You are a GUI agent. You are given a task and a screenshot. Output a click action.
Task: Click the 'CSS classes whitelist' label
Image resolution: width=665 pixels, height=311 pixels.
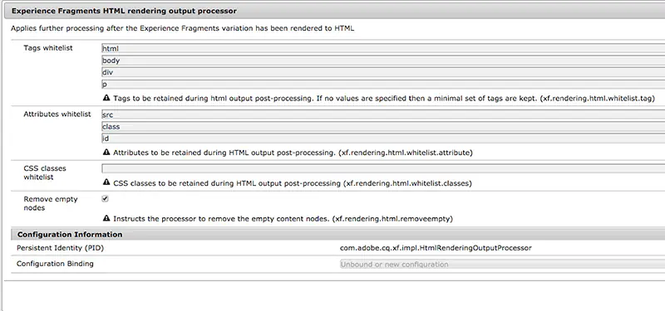coord(45,173)
